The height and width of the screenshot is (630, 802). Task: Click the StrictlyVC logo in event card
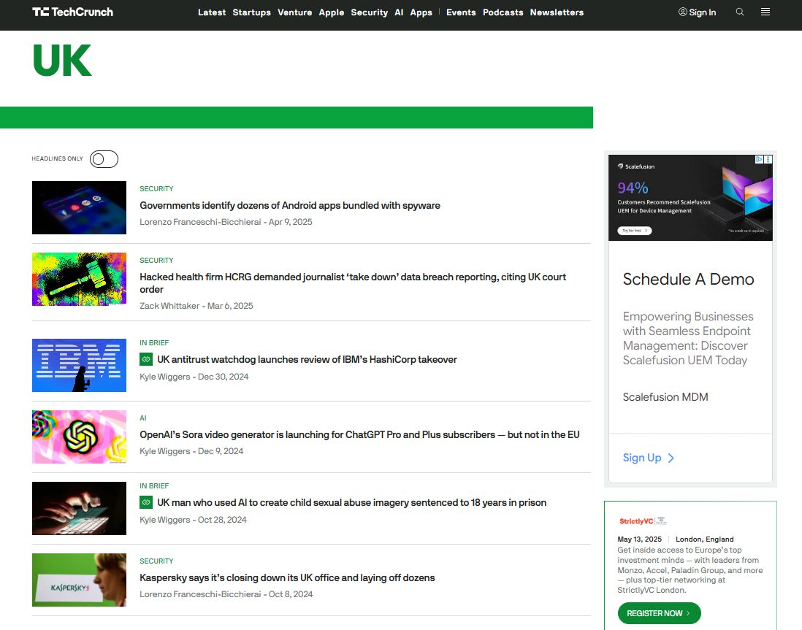(x=643, y=521)
